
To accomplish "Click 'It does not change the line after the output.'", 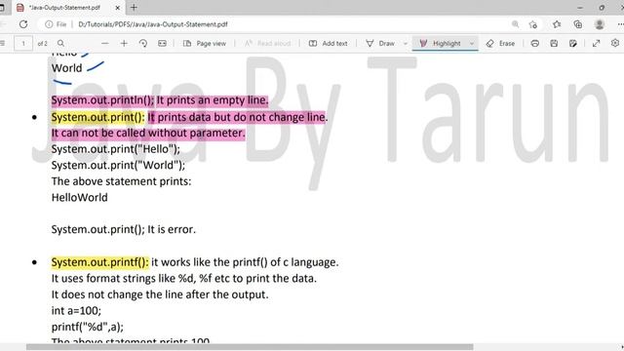I will coord(160,294).
